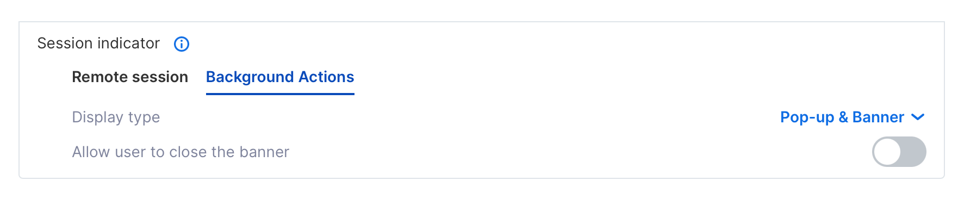The height and width of the screenshot is (199, 958).
Task: Enable Allow user to close the banner
Action: pyautogui.click(x=899, y=152)
